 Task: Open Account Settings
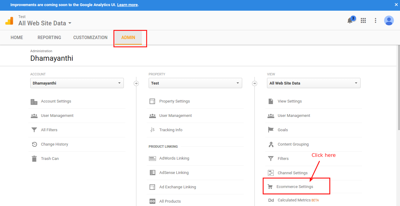tap(56, 101)
